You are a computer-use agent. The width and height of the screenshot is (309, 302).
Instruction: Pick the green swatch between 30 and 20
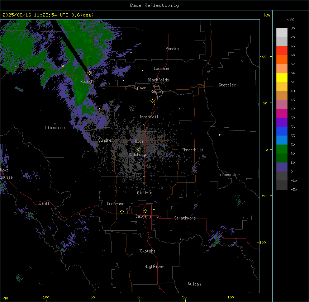(x=282, y=149)
